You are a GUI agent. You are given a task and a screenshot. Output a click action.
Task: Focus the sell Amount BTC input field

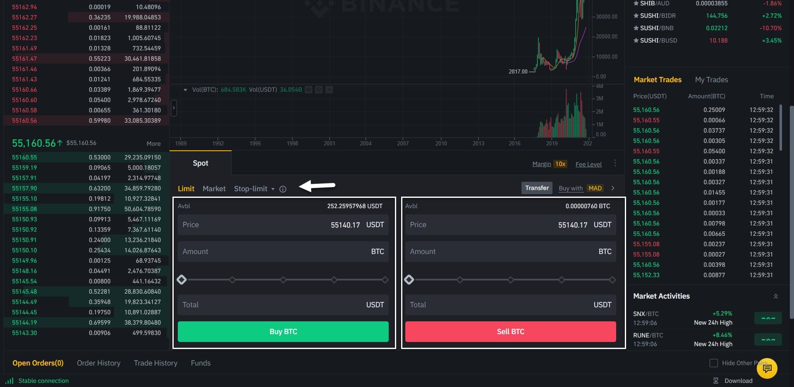tap(511, 252)
